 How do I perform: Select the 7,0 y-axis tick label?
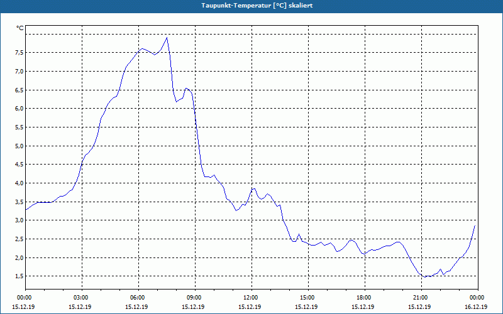coord(19,71)
